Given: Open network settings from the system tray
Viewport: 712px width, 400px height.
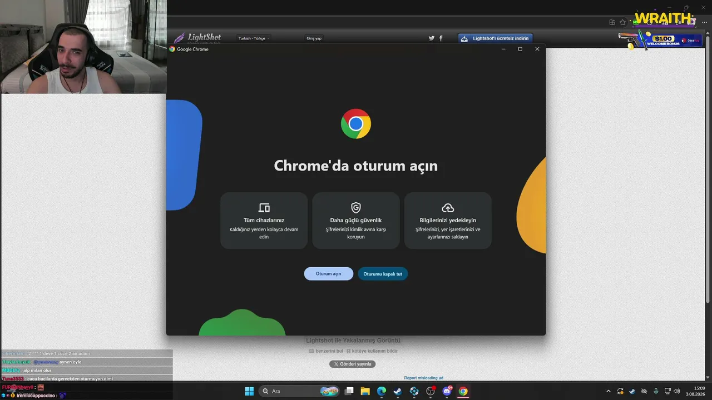Looking at the screenshot, I should [667, 391].
